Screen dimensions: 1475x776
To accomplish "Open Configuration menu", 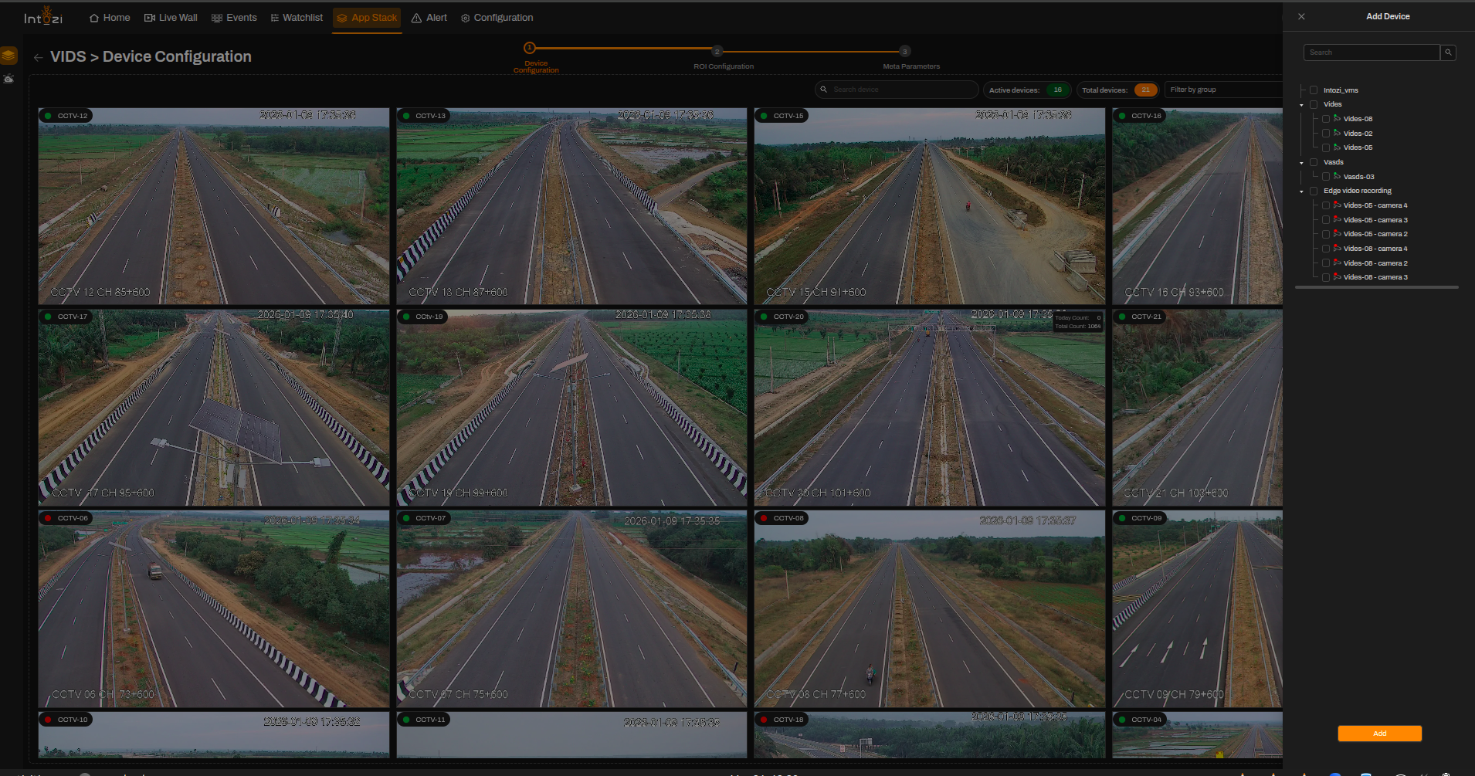I will 497,18.
